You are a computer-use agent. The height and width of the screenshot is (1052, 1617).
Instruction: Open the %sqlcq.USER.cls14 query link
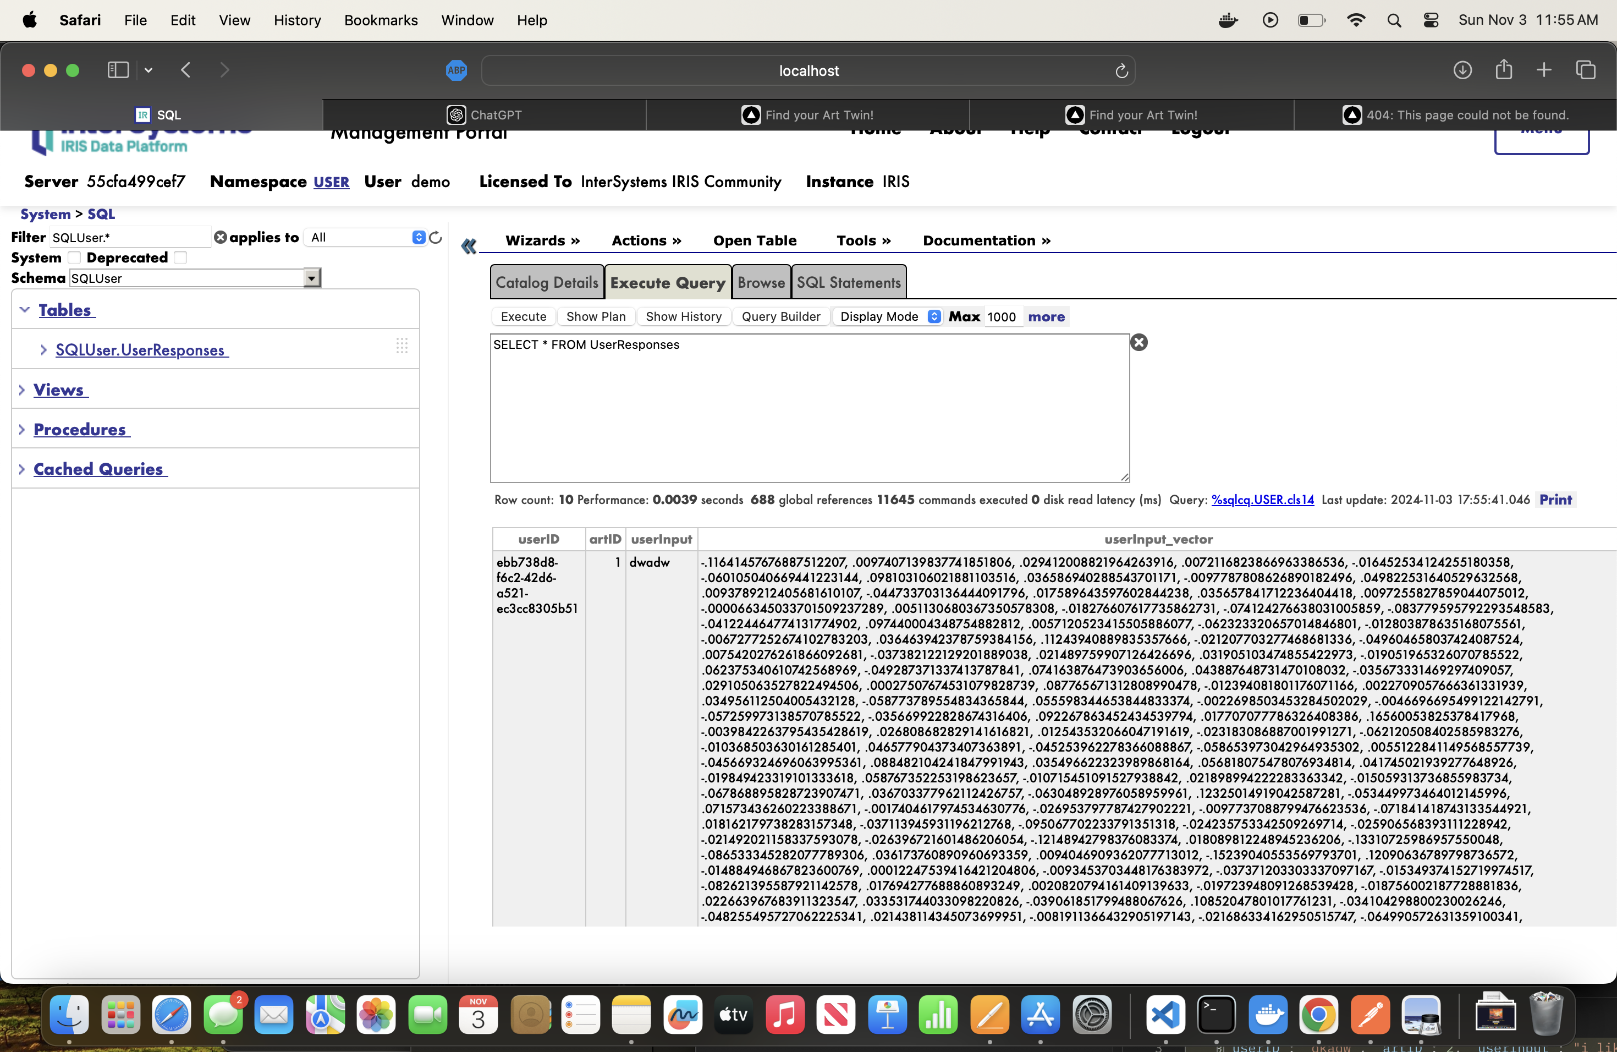pos(1262,500)
